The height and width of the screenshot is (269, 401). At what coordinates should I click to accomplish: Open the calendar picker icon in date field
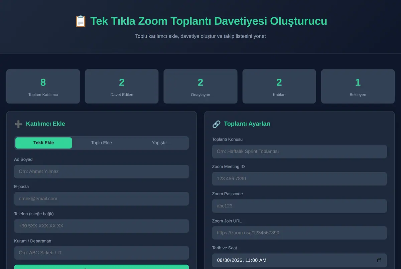click(x=379, y=260)
